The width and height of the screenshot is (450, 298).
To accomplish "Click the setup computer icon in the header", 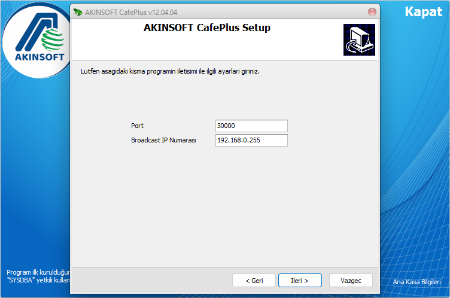I will [359, 39].
